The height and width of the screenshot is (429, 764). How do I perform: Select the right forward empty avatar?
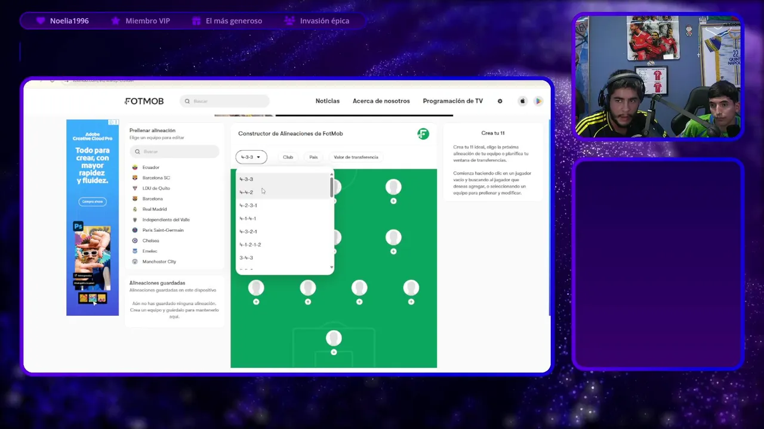pos(393,187)
